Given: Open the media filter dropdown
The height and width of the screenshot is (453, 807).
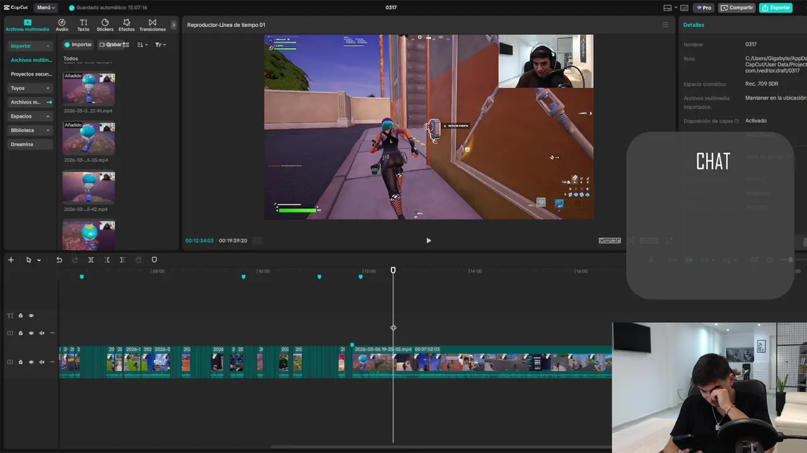Looking at the screenshot, I should (160, 45).
